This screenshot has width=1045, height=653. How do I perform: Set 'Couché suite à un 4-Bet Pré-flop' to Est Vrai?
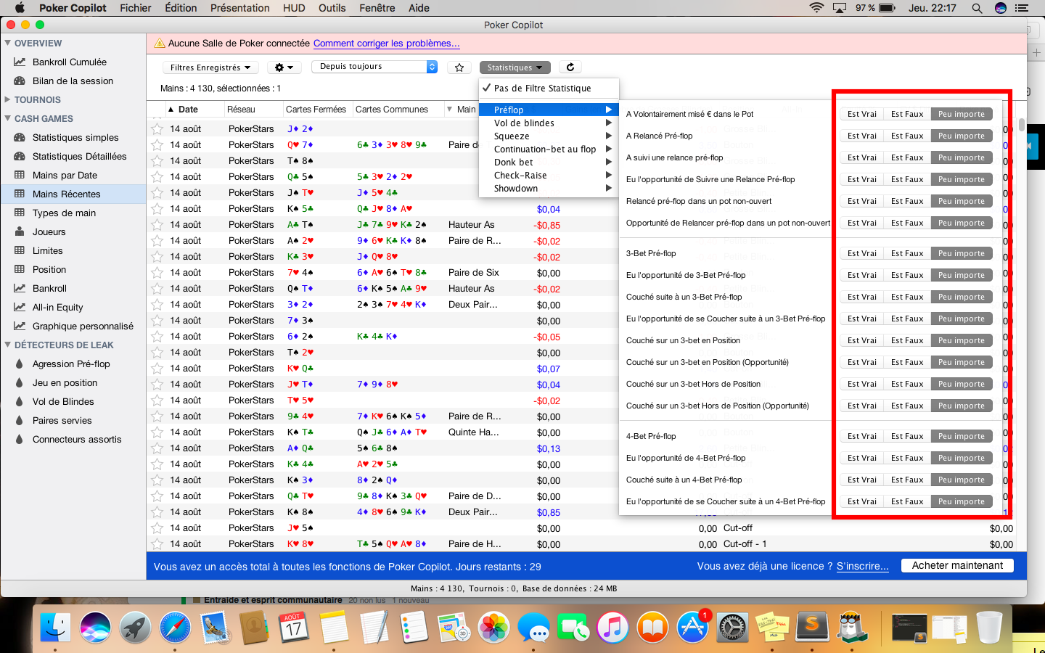click(x=861, y=480)
